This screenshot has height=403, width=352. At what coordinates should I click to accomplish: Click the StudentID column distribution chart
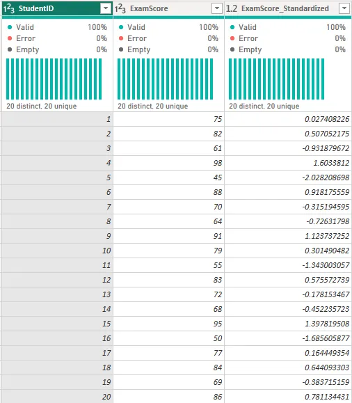coord(54,79)
